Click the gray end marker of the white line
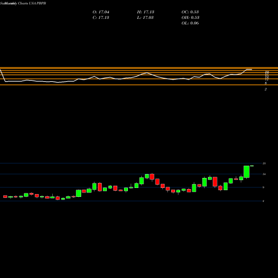278x278 pixels. tap(249, 69)
